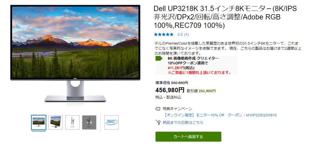
Task: Click the green promo tag icon
Action: click(x=159, y=58)
